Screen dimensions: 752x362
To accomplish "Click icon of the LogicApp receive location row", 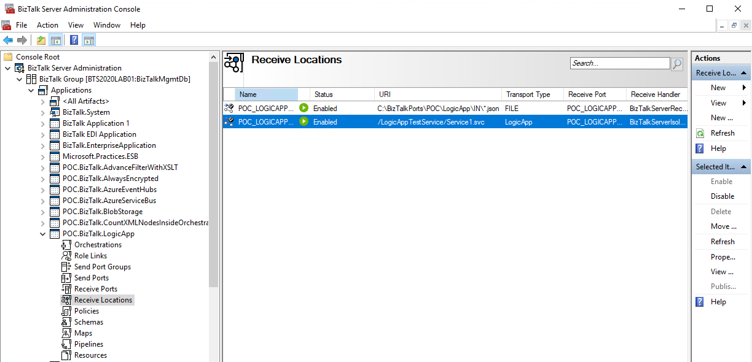I will coord(229,122).
